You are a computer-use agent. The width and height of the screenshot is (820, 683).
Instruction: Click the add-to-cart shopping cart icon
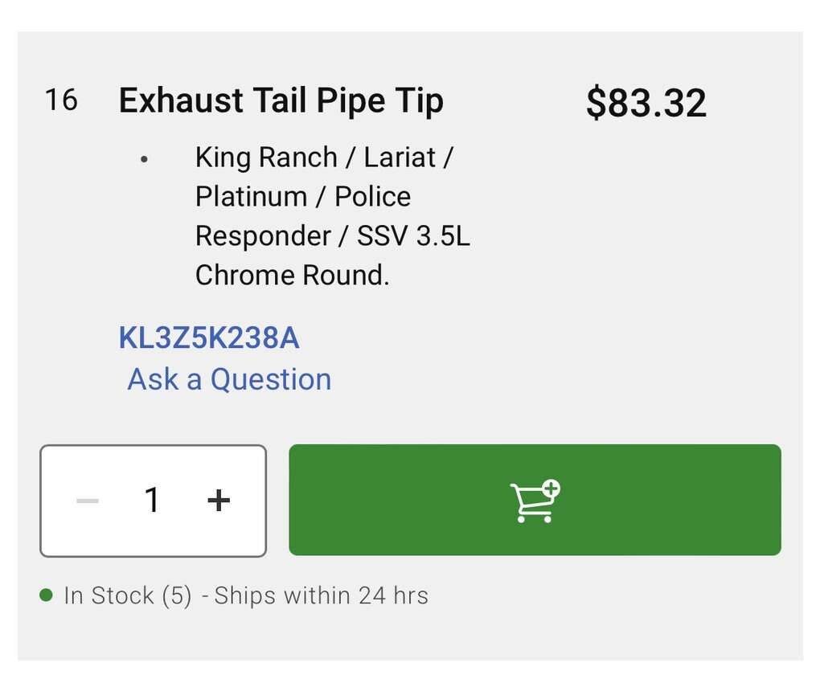(x=535, y=501)
